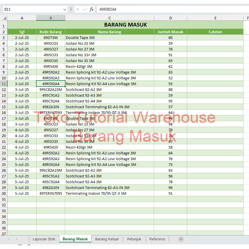Go to previous sheet with left arrow
The height and width of the screenshot is (249, 249).
point(8,239)
